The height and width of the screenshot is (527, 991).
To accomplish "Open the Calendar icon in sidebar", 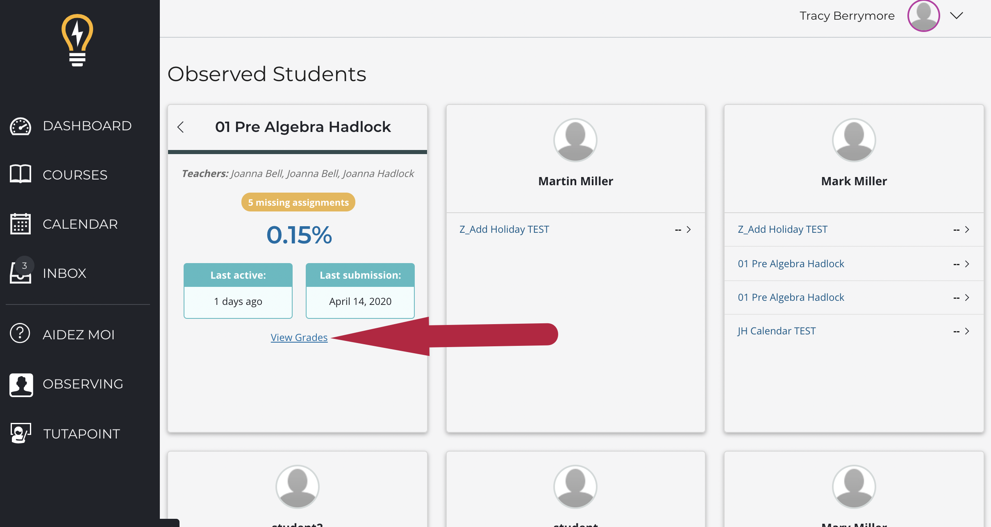I will click(20, 224).
